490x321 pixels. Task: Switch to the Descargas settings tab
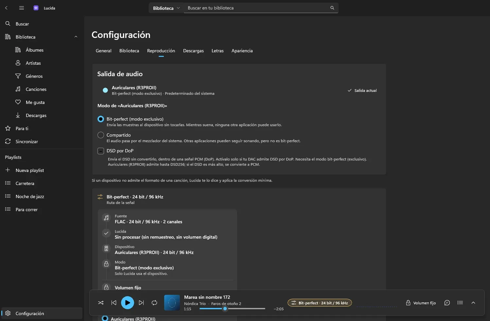[193, 51]
